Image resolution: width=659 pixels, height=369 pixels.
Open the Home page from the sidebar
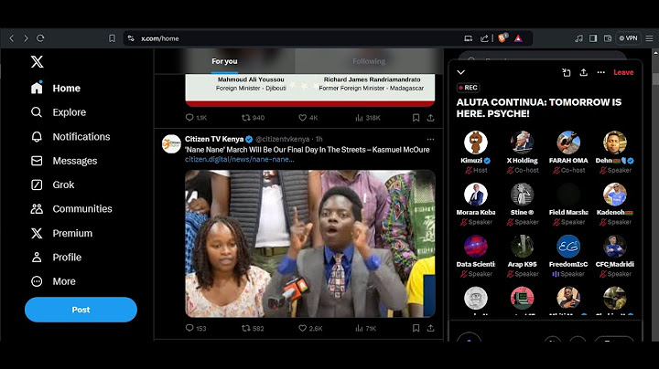coord(56,88)
